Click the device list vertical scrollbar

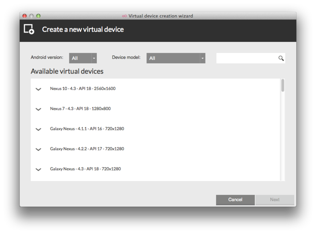coord(283,130)
